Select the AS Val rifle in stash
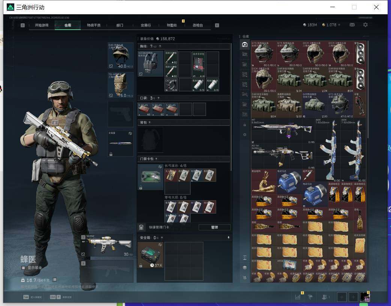Screen dimensions: 391x306 [x=283, y=156]
